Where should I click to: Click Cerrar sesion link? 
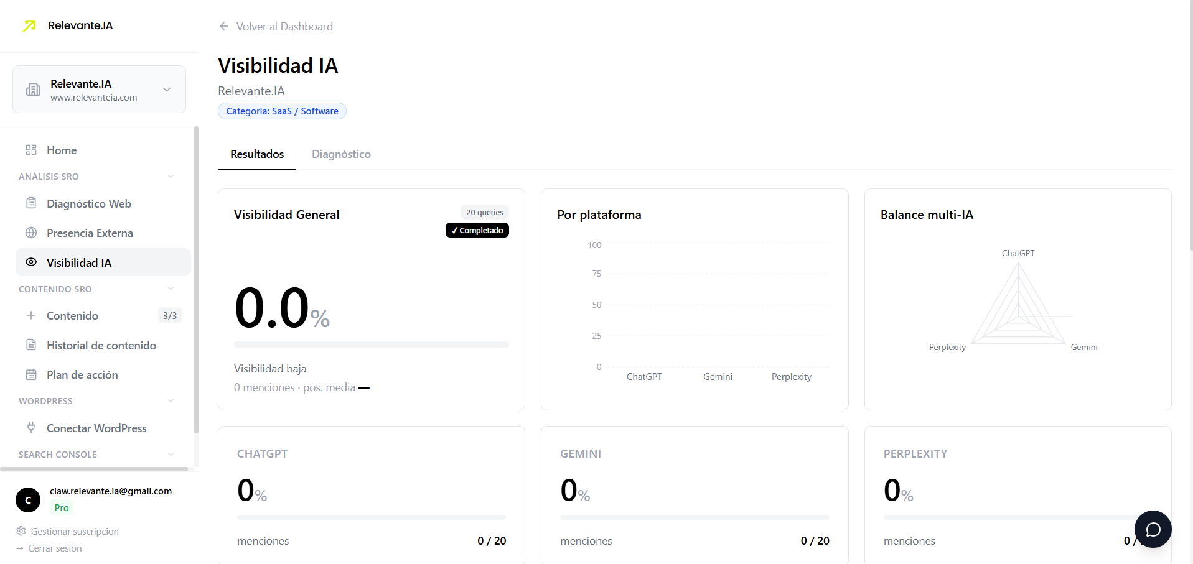[55, 548]
